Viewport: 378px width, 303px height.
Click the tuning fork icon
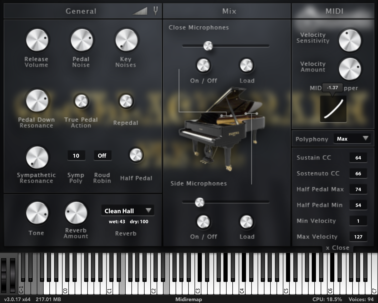pos(156,11)
